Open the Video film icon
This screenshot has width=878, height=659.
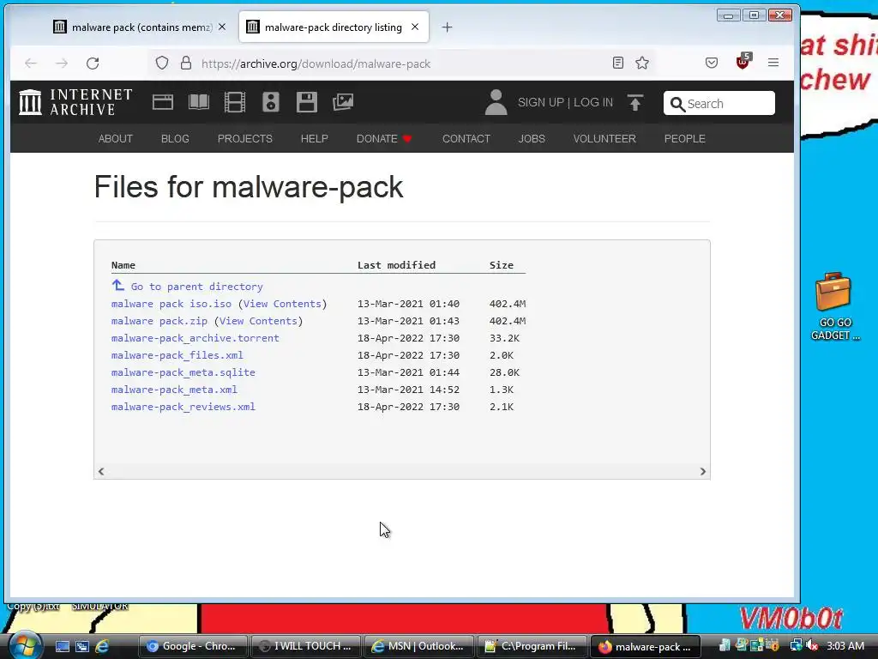(235, 102)
